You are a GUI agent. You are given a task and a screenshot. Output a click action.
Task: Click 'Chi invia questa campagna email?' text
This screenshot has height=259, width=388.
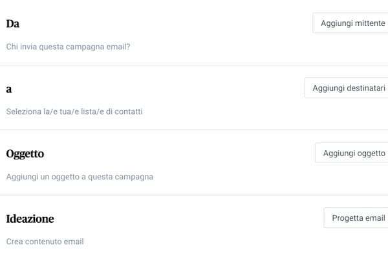[x=68, y=47]
